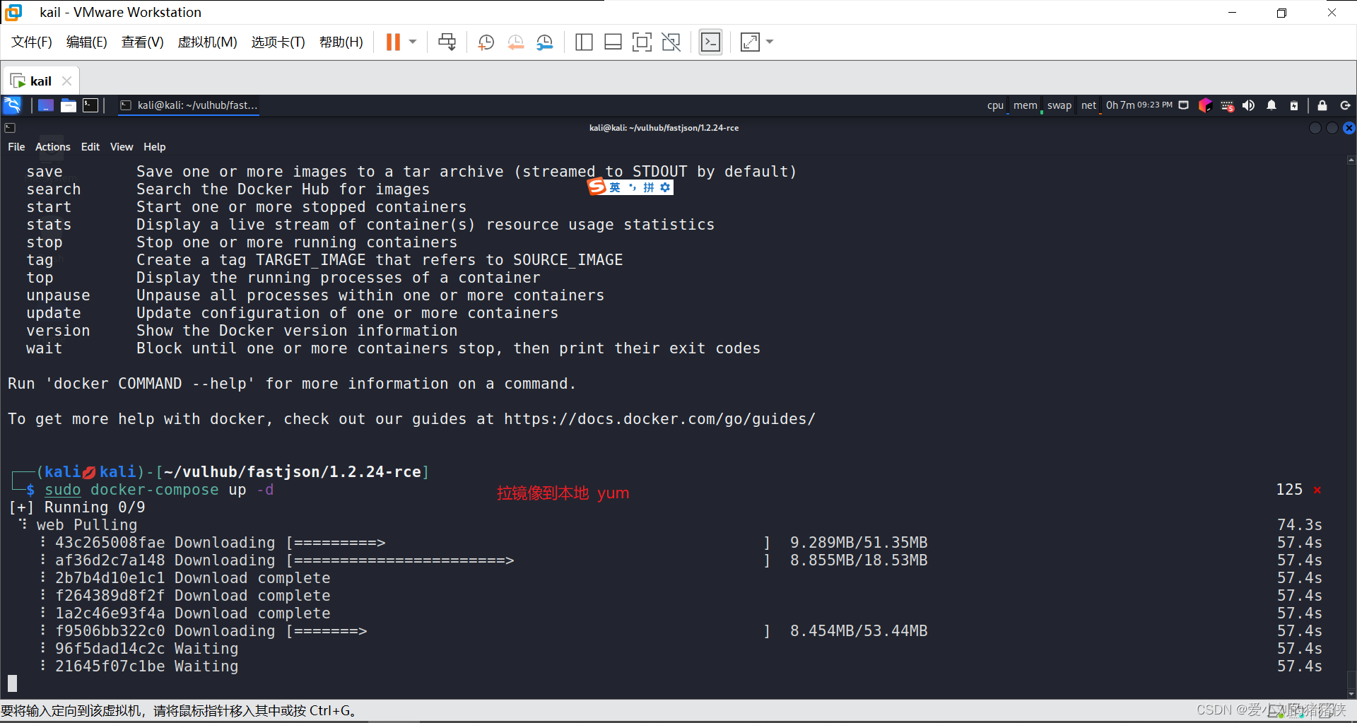Image resolution: width=1357 pixels, height=723 pixels.
Task: Click the sudo docker-compose up -d command text
Action: 159,490
